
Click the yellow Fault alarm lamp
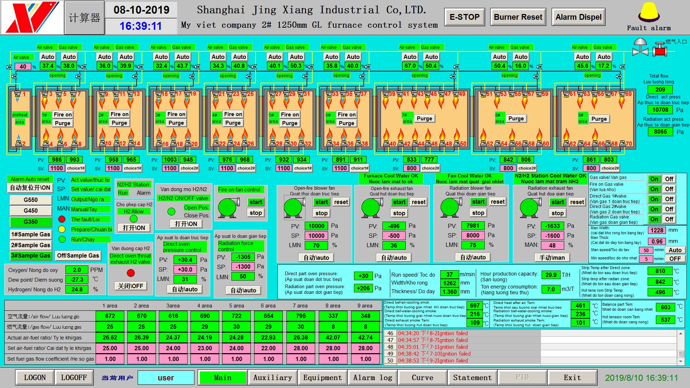click(x=649, y=13)
